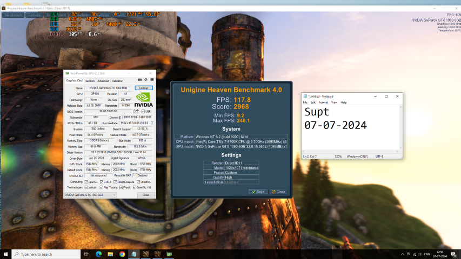461x259 pixels.
Task: Open the Notepad File menu
Action: pos(305,103)
